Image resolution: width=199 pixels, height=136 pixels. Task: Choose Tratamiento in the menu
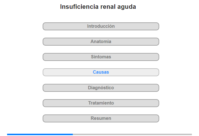tap(101, 103)
